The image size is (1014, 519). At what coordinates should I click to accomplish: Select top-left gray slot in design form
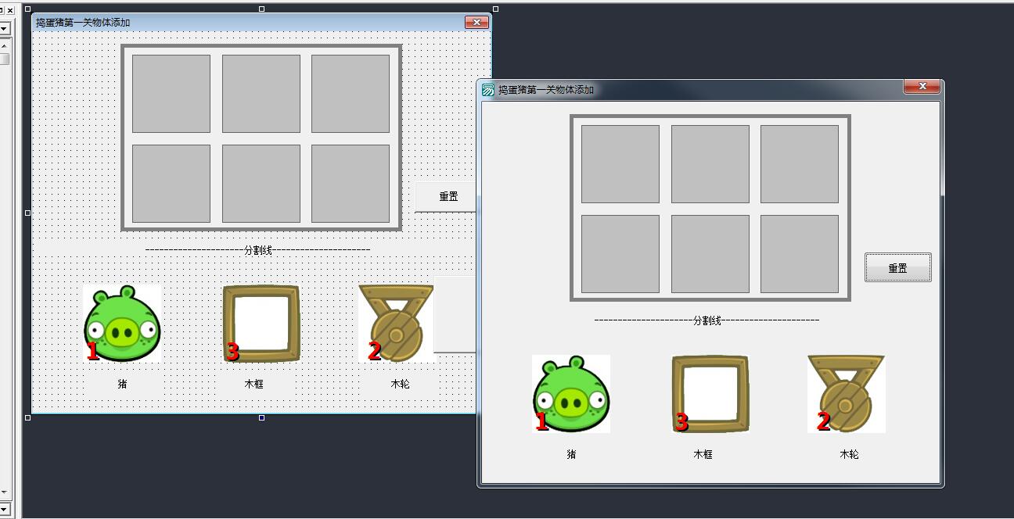[171, 94]
